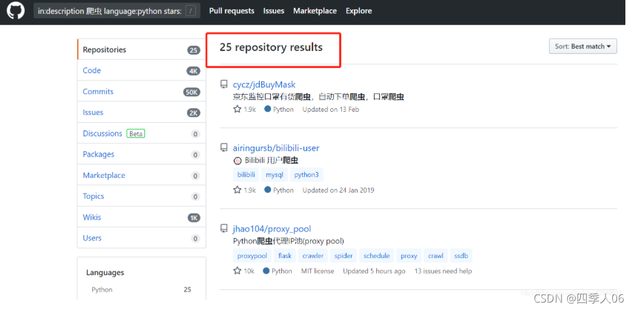633x309 pixels.
Task: Select the Commits results filter
Action: tap(141, 91)
